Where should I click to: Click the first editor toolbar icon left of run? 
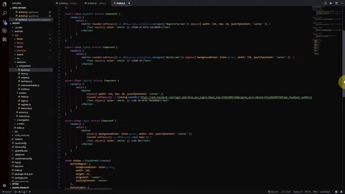[x=325, y=3]
